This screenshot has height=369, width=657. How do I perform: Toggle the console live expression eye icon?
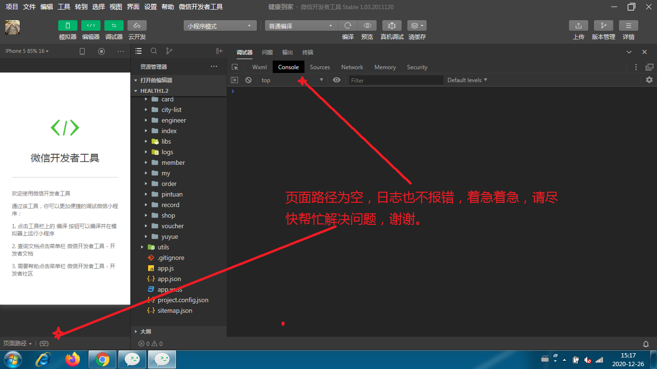point(337,80)
